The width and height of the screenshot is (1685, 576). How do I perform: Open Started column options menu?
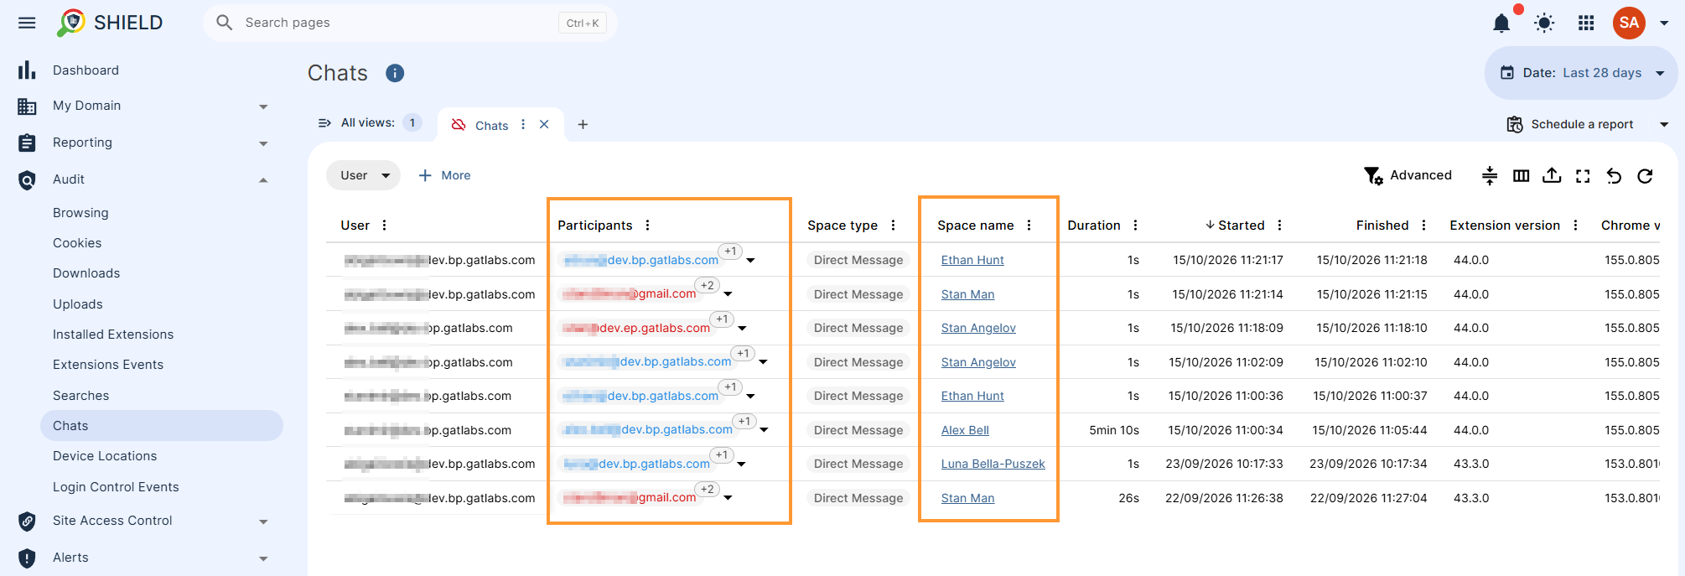coord(1279,225)
